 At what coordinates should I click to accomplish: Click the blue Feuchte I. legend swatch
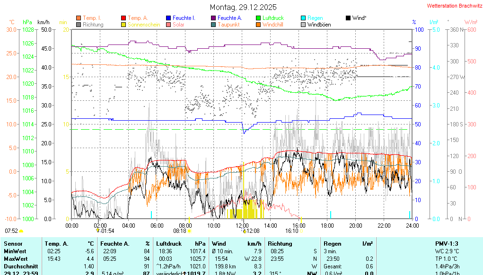pos(169,18)
